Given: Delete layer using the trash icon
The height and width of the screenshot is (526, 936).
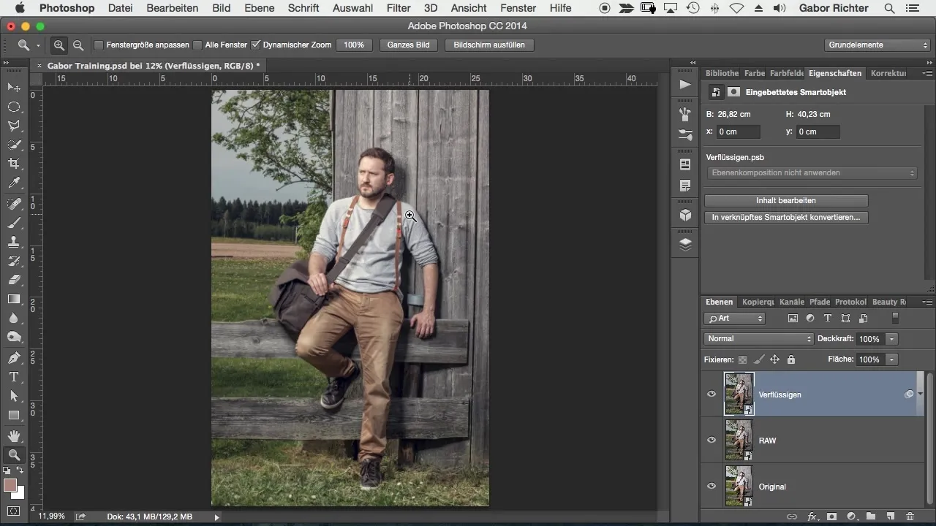Looking at the screenshot, I should click(910, 517).
